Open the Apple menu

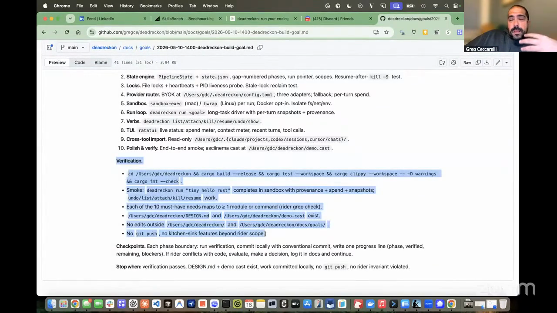(x=45, y=6)
